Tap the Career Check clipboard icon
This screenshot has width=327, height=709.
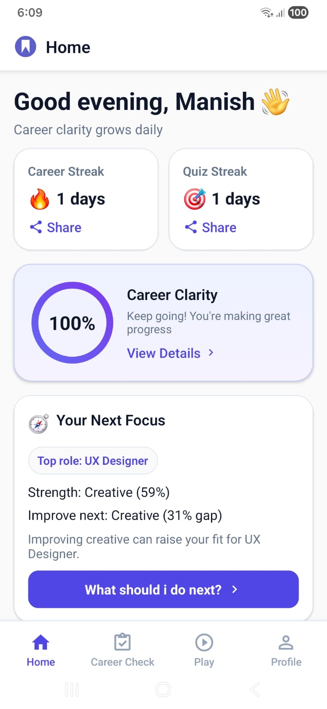click(x=122, y=642)
